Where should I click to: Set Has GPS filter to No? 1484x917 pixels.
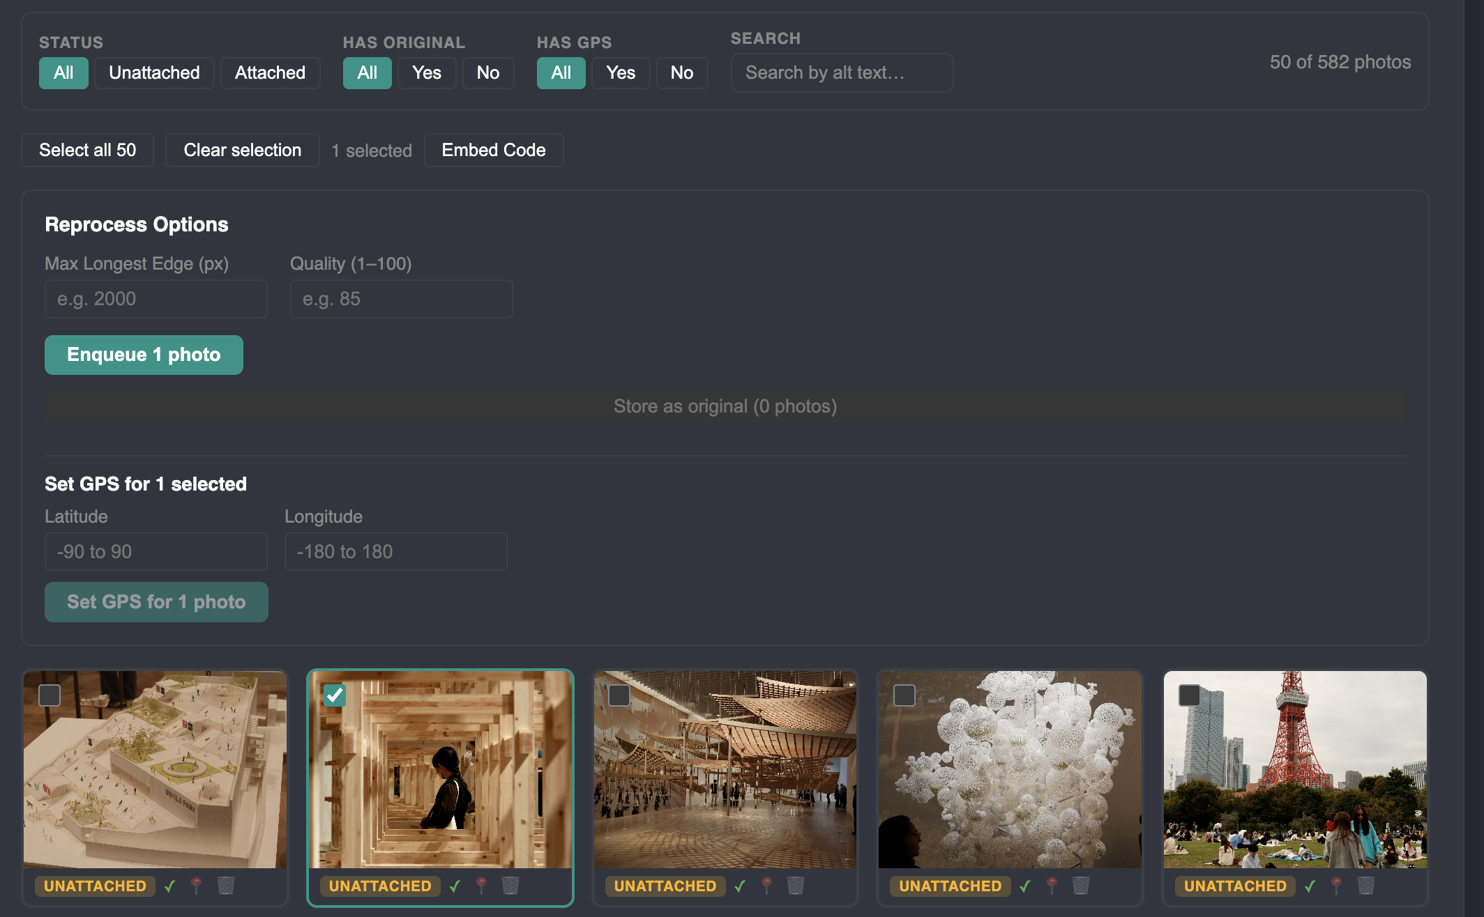(681, 72)
